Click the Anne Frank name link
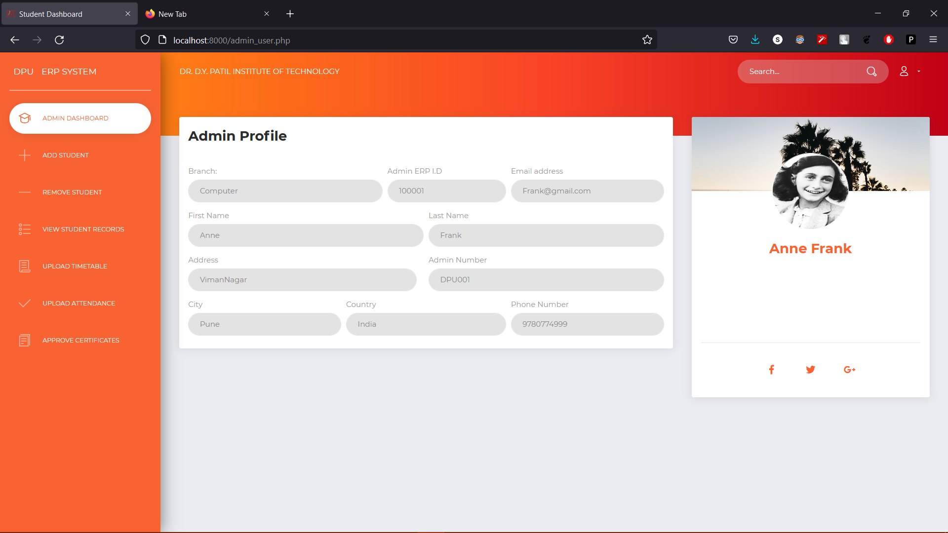The width and height of the screenshot is (948, 533). click(x=810, y=248)
